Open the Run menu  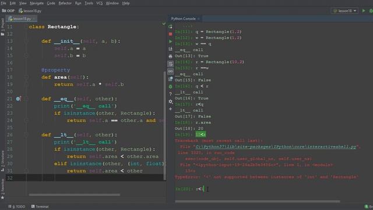[x=78, y=3]
